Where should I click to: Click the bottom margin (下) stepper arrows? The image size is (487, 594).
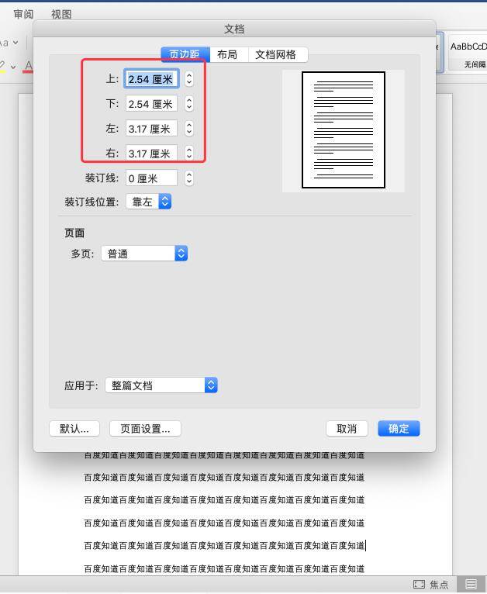point(189,104)
